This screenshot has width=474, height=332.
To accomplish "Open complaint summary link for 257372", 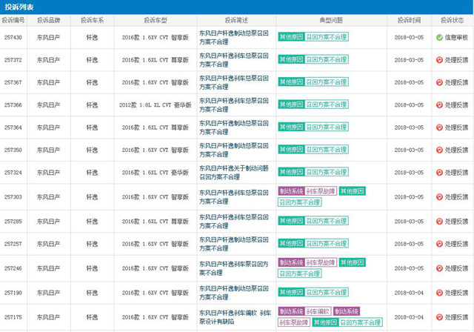I will (234, 60).
